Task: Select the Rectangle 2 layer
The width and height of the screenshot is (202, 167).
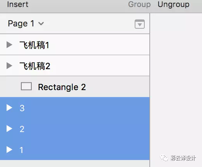Action: (75, 87)
